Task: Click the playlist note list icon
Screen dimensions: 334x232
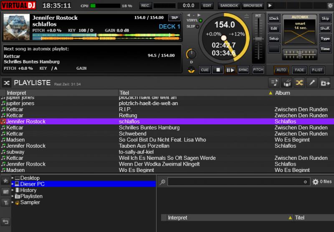Action: pos(274,83)
